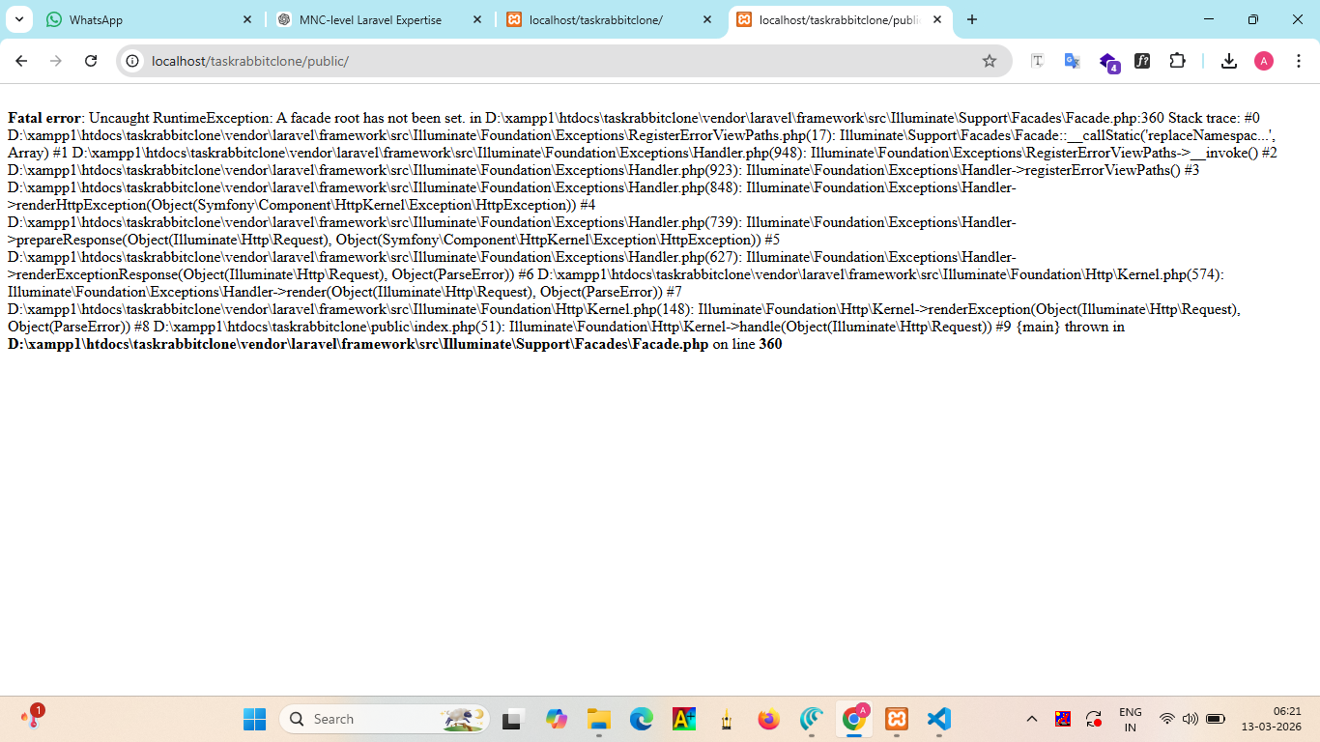Close the localhost/taskrabbitclone/ tab

pyautogui.click(x=707, y=19)
